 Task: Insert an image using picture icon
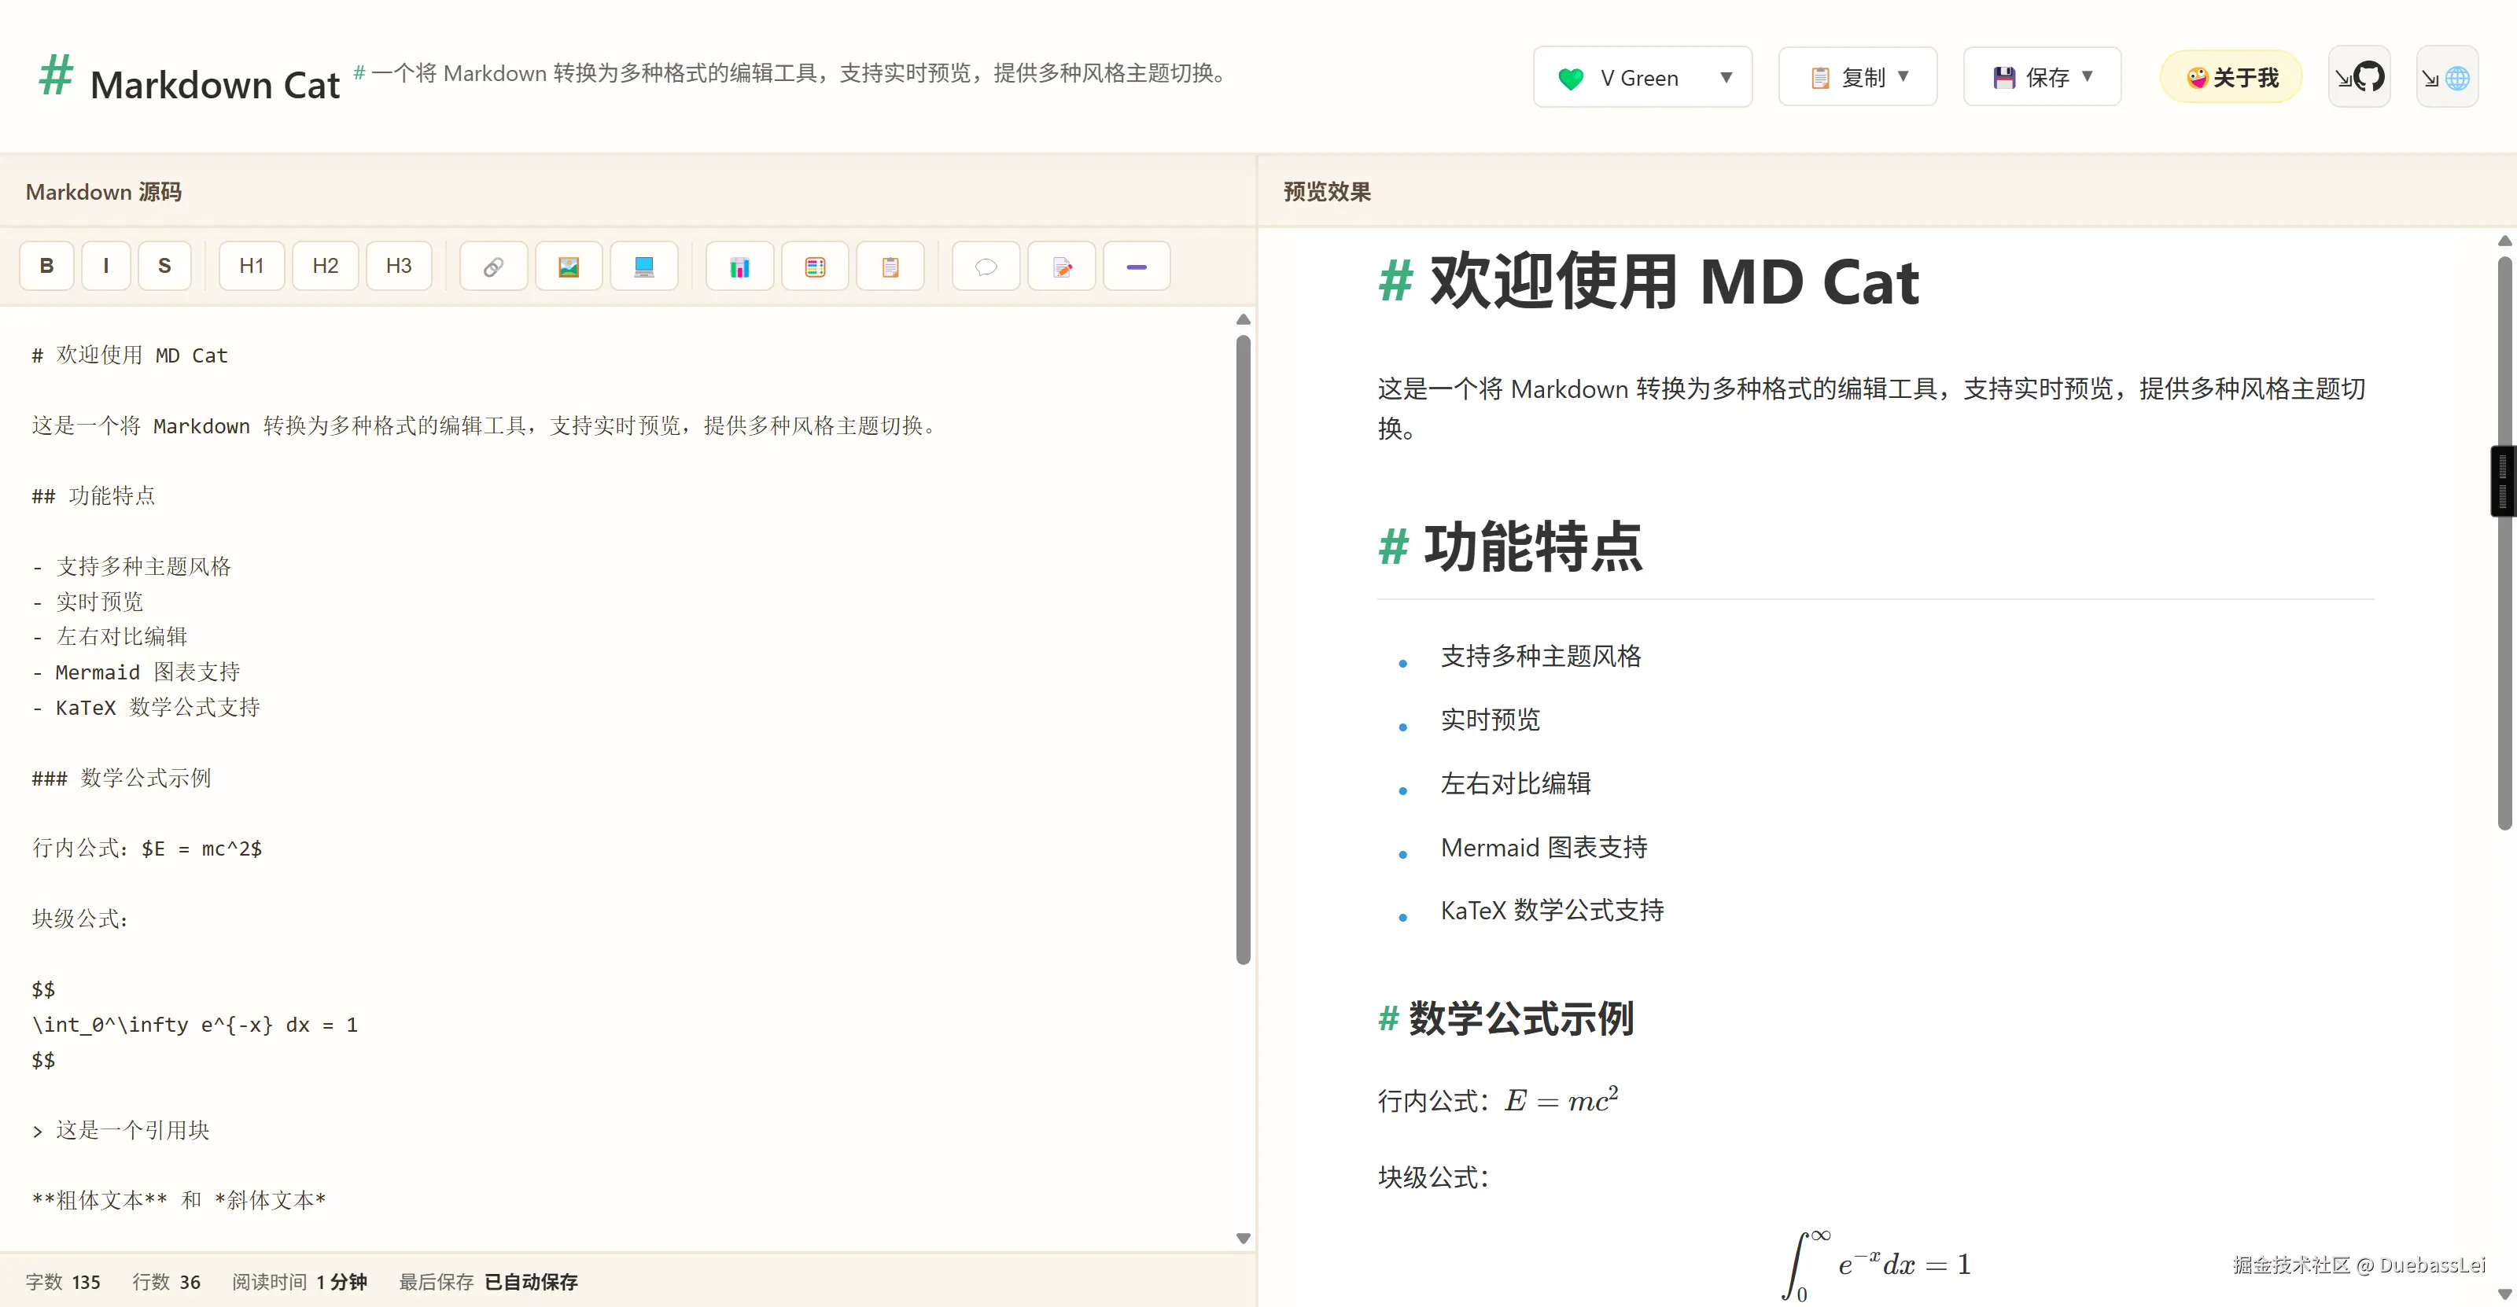pyautogui.click(x=569, y=267)
